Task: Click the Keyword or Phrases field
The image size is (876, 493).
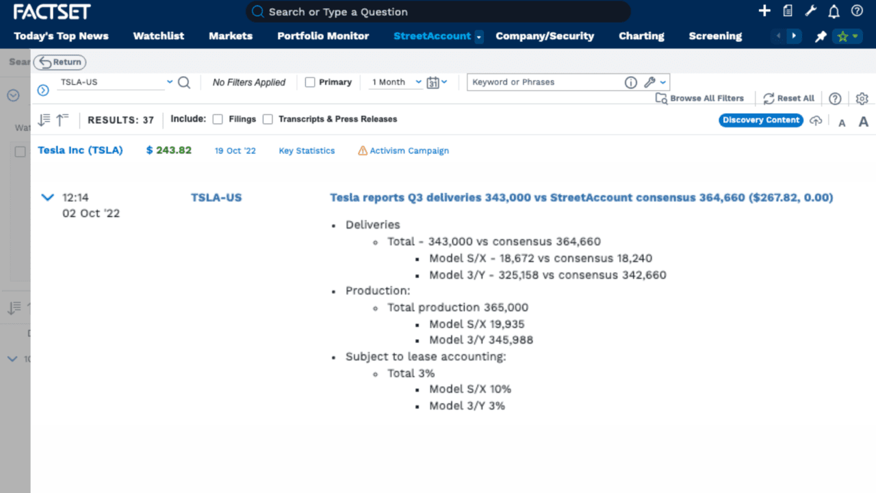Action: pos(544,82)
